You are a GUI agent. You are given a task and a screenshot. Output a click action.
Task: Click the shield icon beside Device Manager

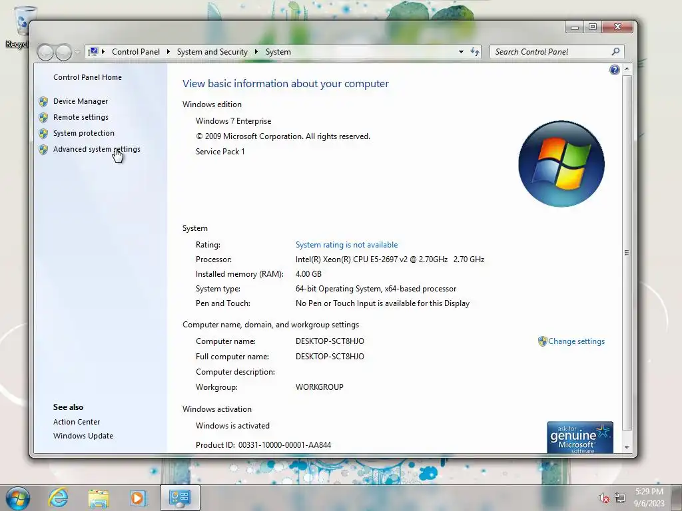click(43, 102)
